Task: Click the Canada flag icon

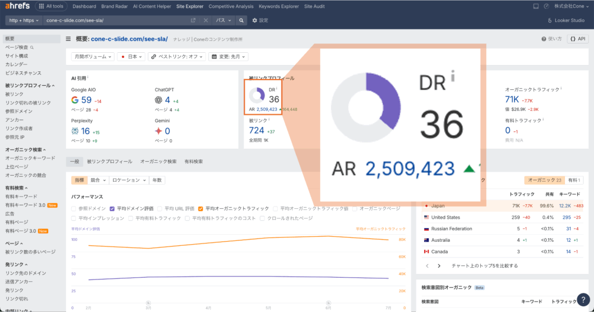Action: tap(426, 252)
